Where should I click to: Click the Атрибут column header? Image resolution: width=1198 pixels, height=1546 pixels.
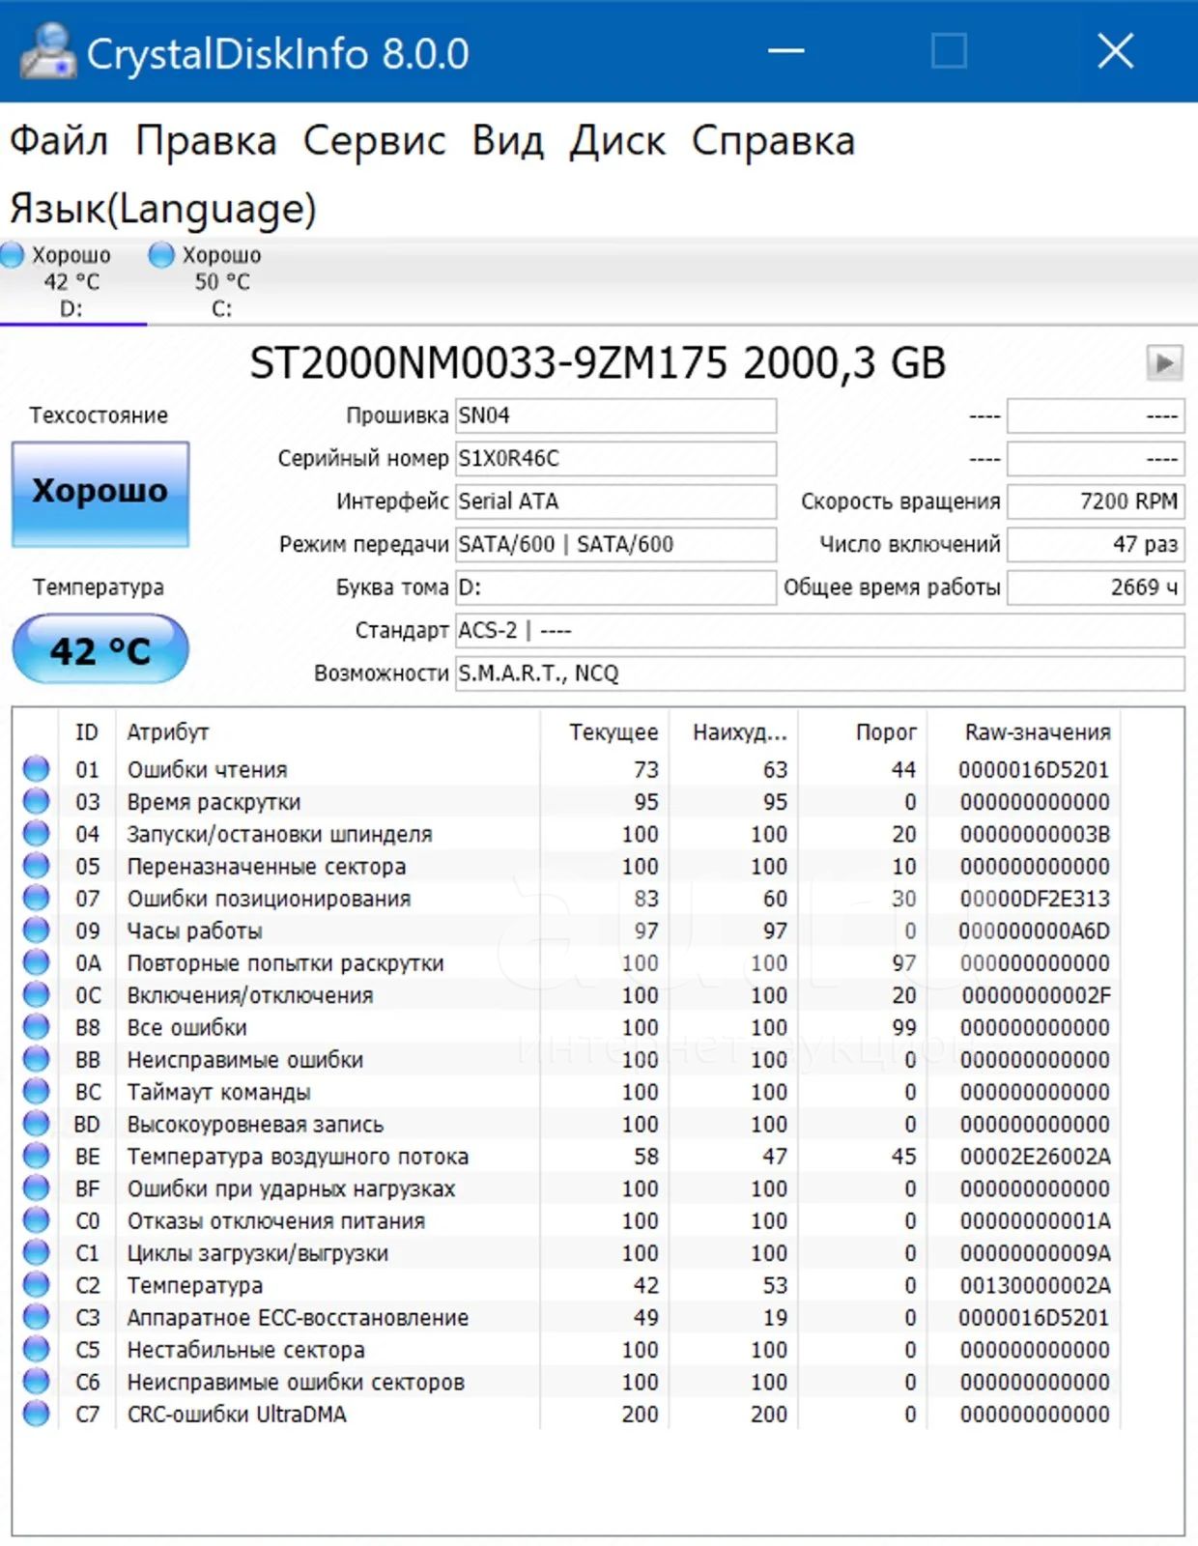point(327,732)
